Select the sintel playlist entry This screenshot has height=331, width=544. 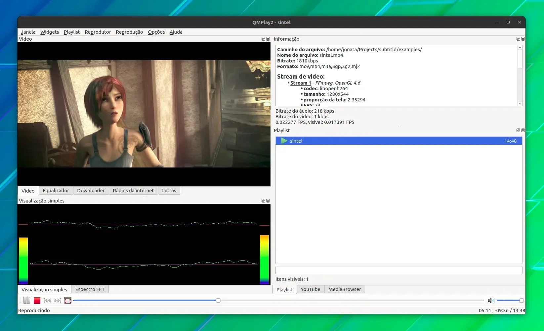399,141
